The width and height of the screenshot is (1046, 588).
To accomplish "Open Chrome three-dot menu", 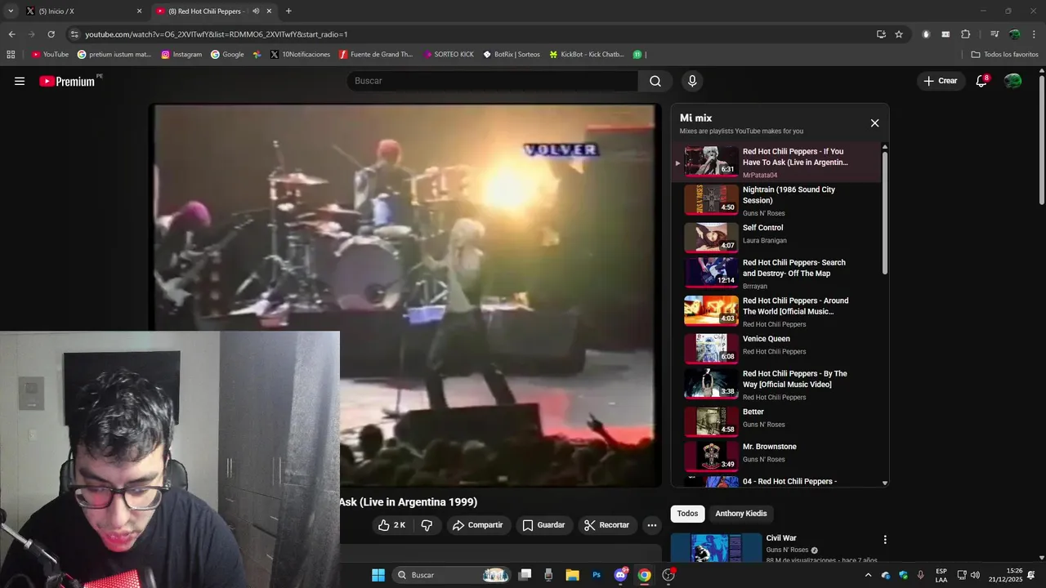I will pyautogui.click(x=1034, y=34).
